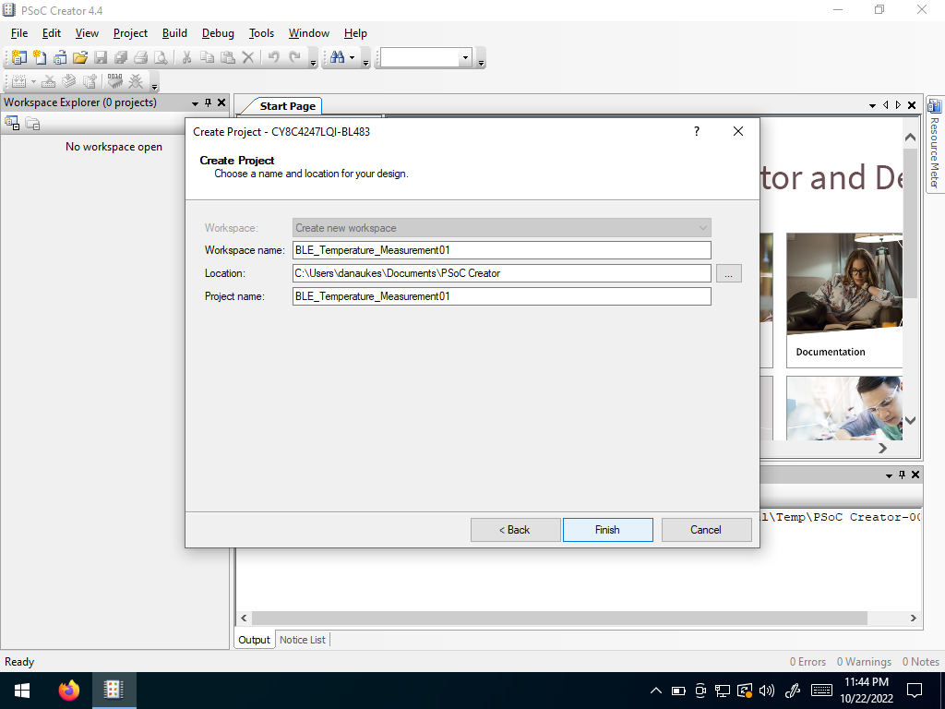Screen dimensions: 945x709
Task: Open the Debug menu
Action: (x=218, y=33)
